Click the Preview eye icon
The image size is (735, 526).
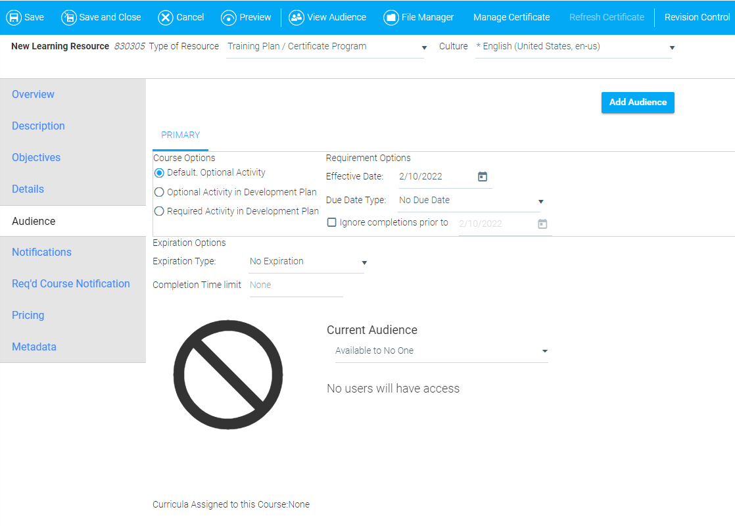[x=229, y=17]
